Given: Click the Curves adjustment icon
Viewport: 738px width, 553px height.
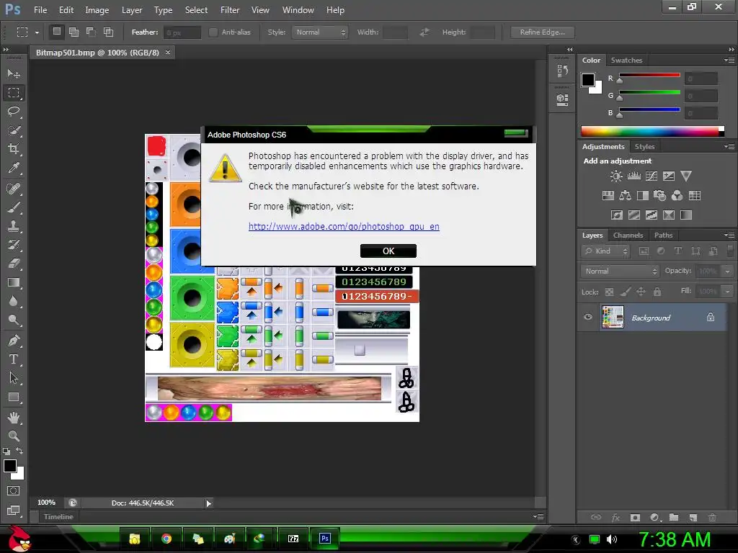Looking at the screenshot, I should coord(652,176).
